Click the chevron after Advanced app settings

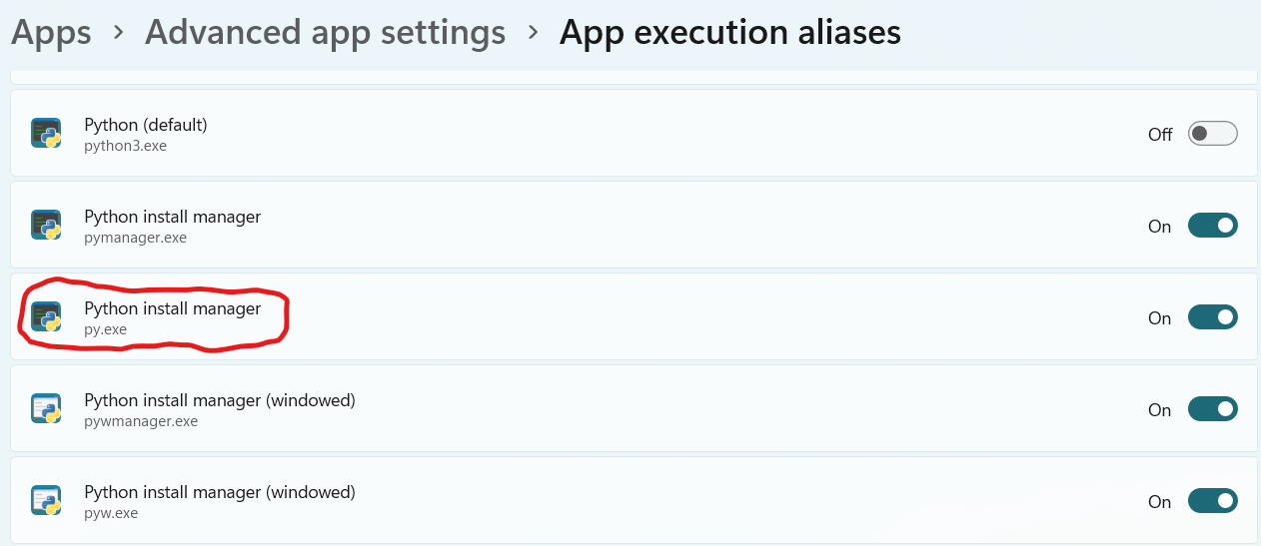tap(534, 33)
